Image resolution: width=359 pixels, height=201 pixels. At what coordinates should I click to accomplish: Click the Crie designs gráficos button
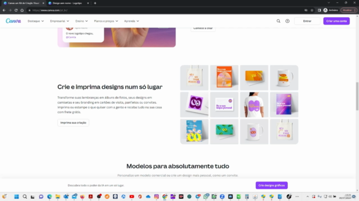click(x=271, y=185)
